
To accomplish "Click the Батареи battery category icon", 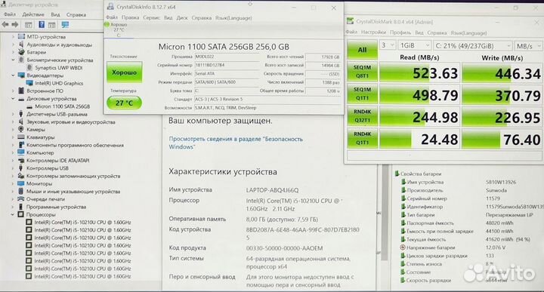I will click(x=21, y=52).
